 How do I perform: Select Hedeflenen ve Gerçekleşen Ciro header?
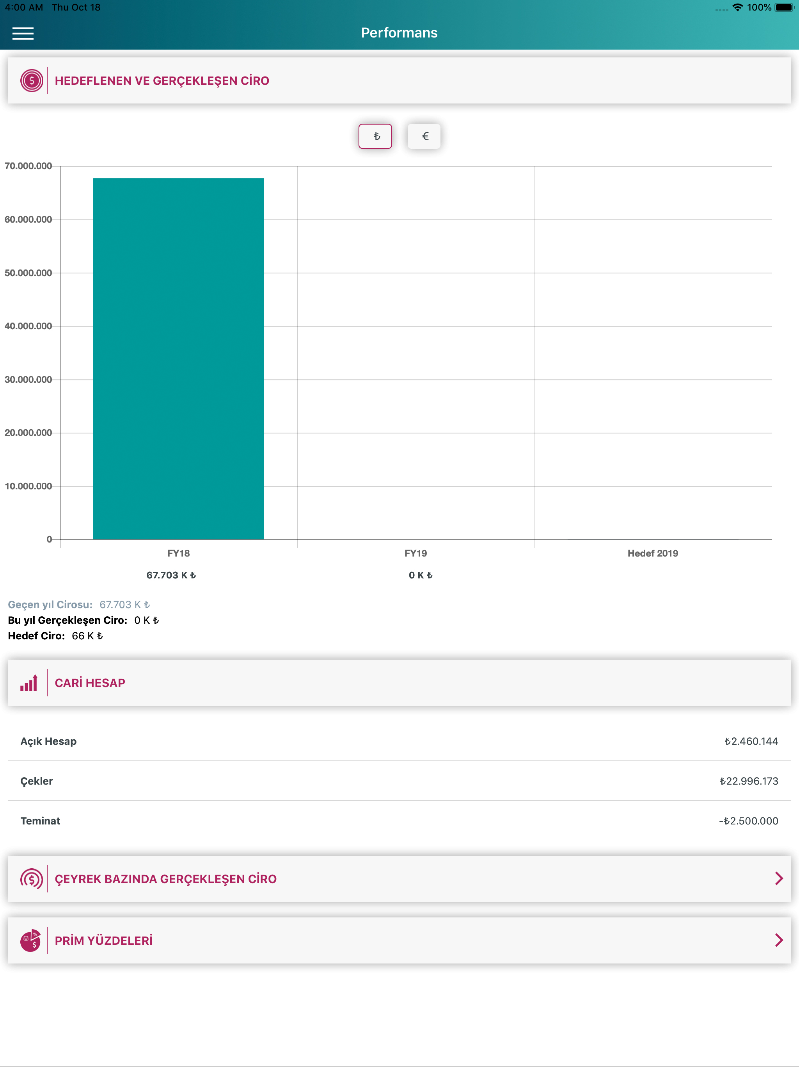click(x=399, y=80)
